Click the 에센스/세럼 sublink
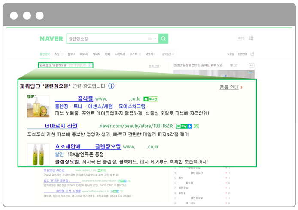Viewport: 298px width, 210px height. [x=100, y=106]
